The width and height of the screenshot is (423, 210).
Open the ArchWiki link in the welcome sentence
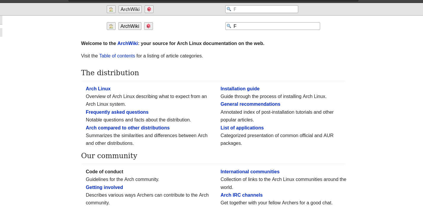pos(127,43)
